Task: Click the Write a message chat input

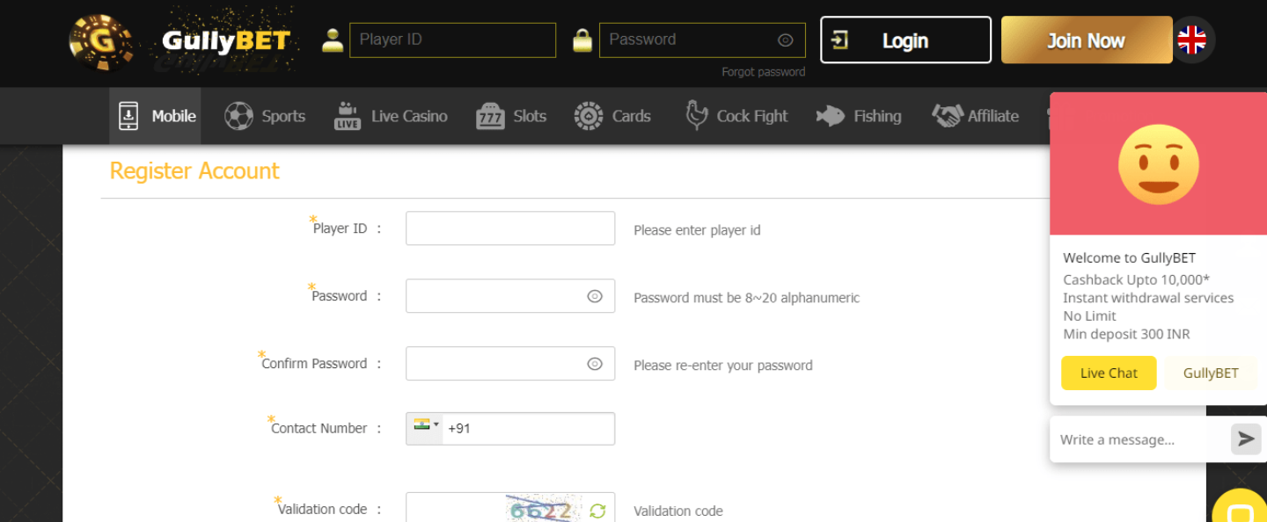Action: 1140,439
